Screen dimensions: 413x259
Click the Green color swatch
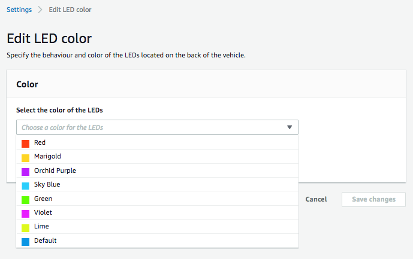(x=25, y=200)
